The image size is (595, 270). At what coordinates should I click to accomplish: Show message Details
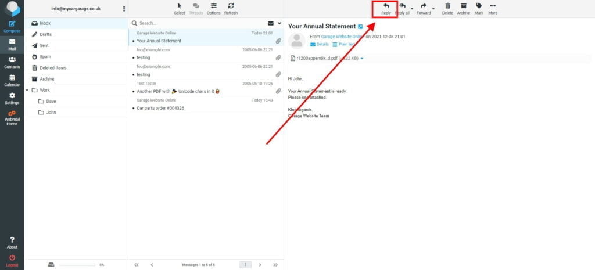pos(320,44)
